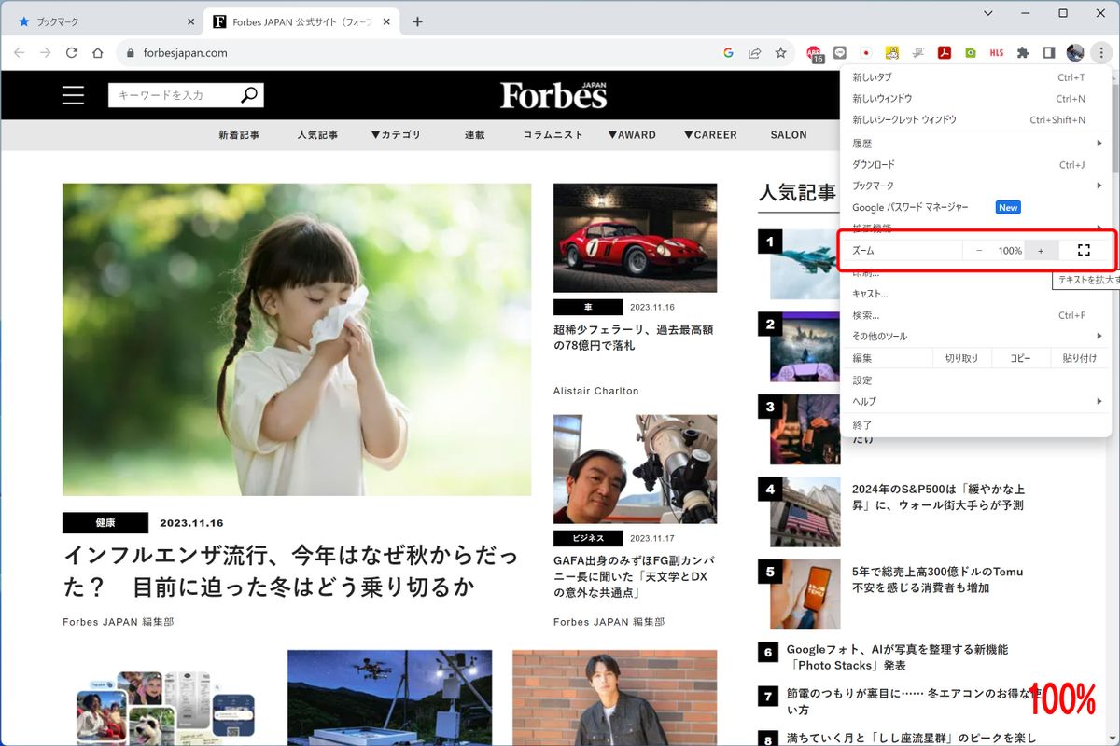The height and width of the screenshot is (746, 1120).
Task: Select 検索... from Chrome menu
Action: 976,315
